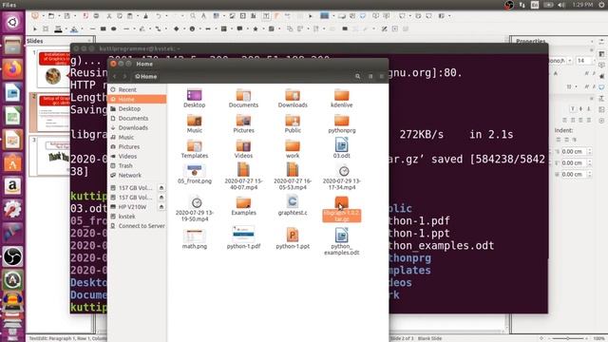Select the math.png image file

[194, 238]
